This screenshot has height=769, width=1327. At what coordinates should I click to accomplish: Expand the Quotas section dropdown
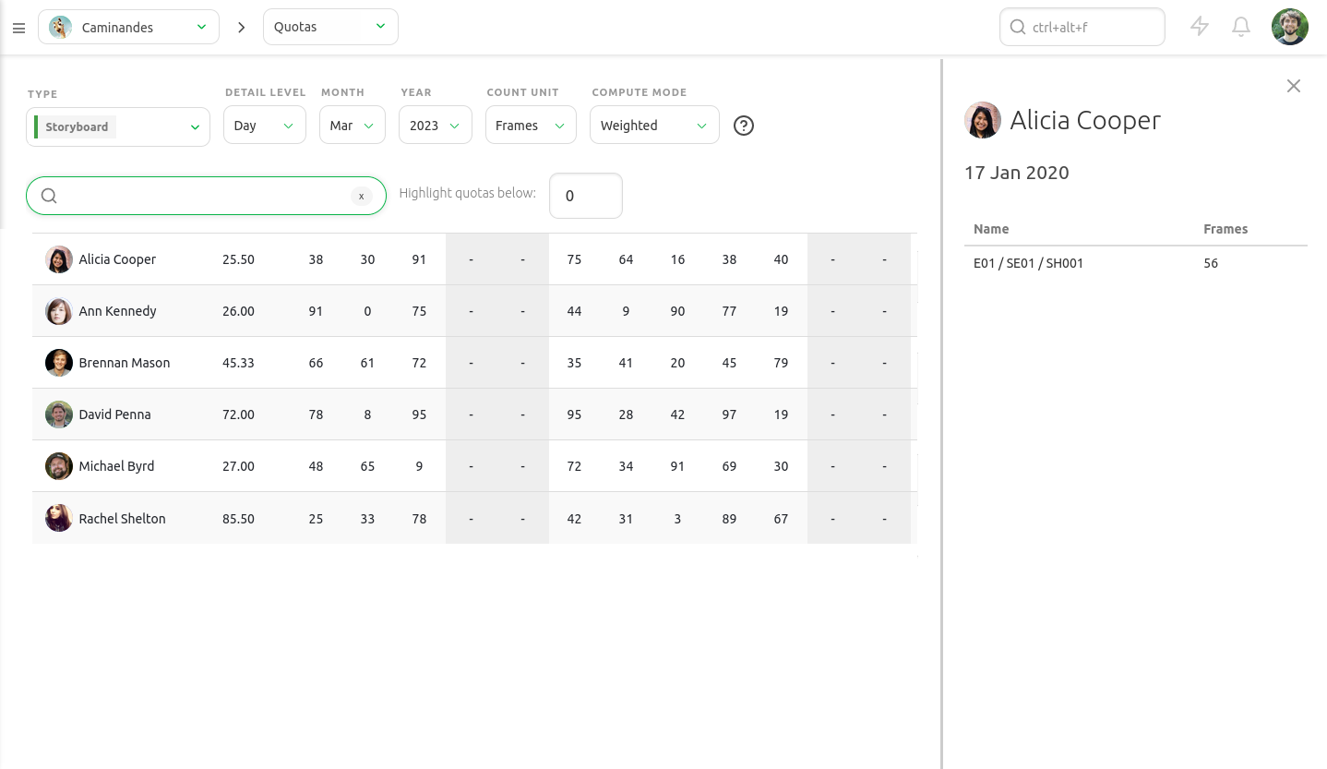329,27
